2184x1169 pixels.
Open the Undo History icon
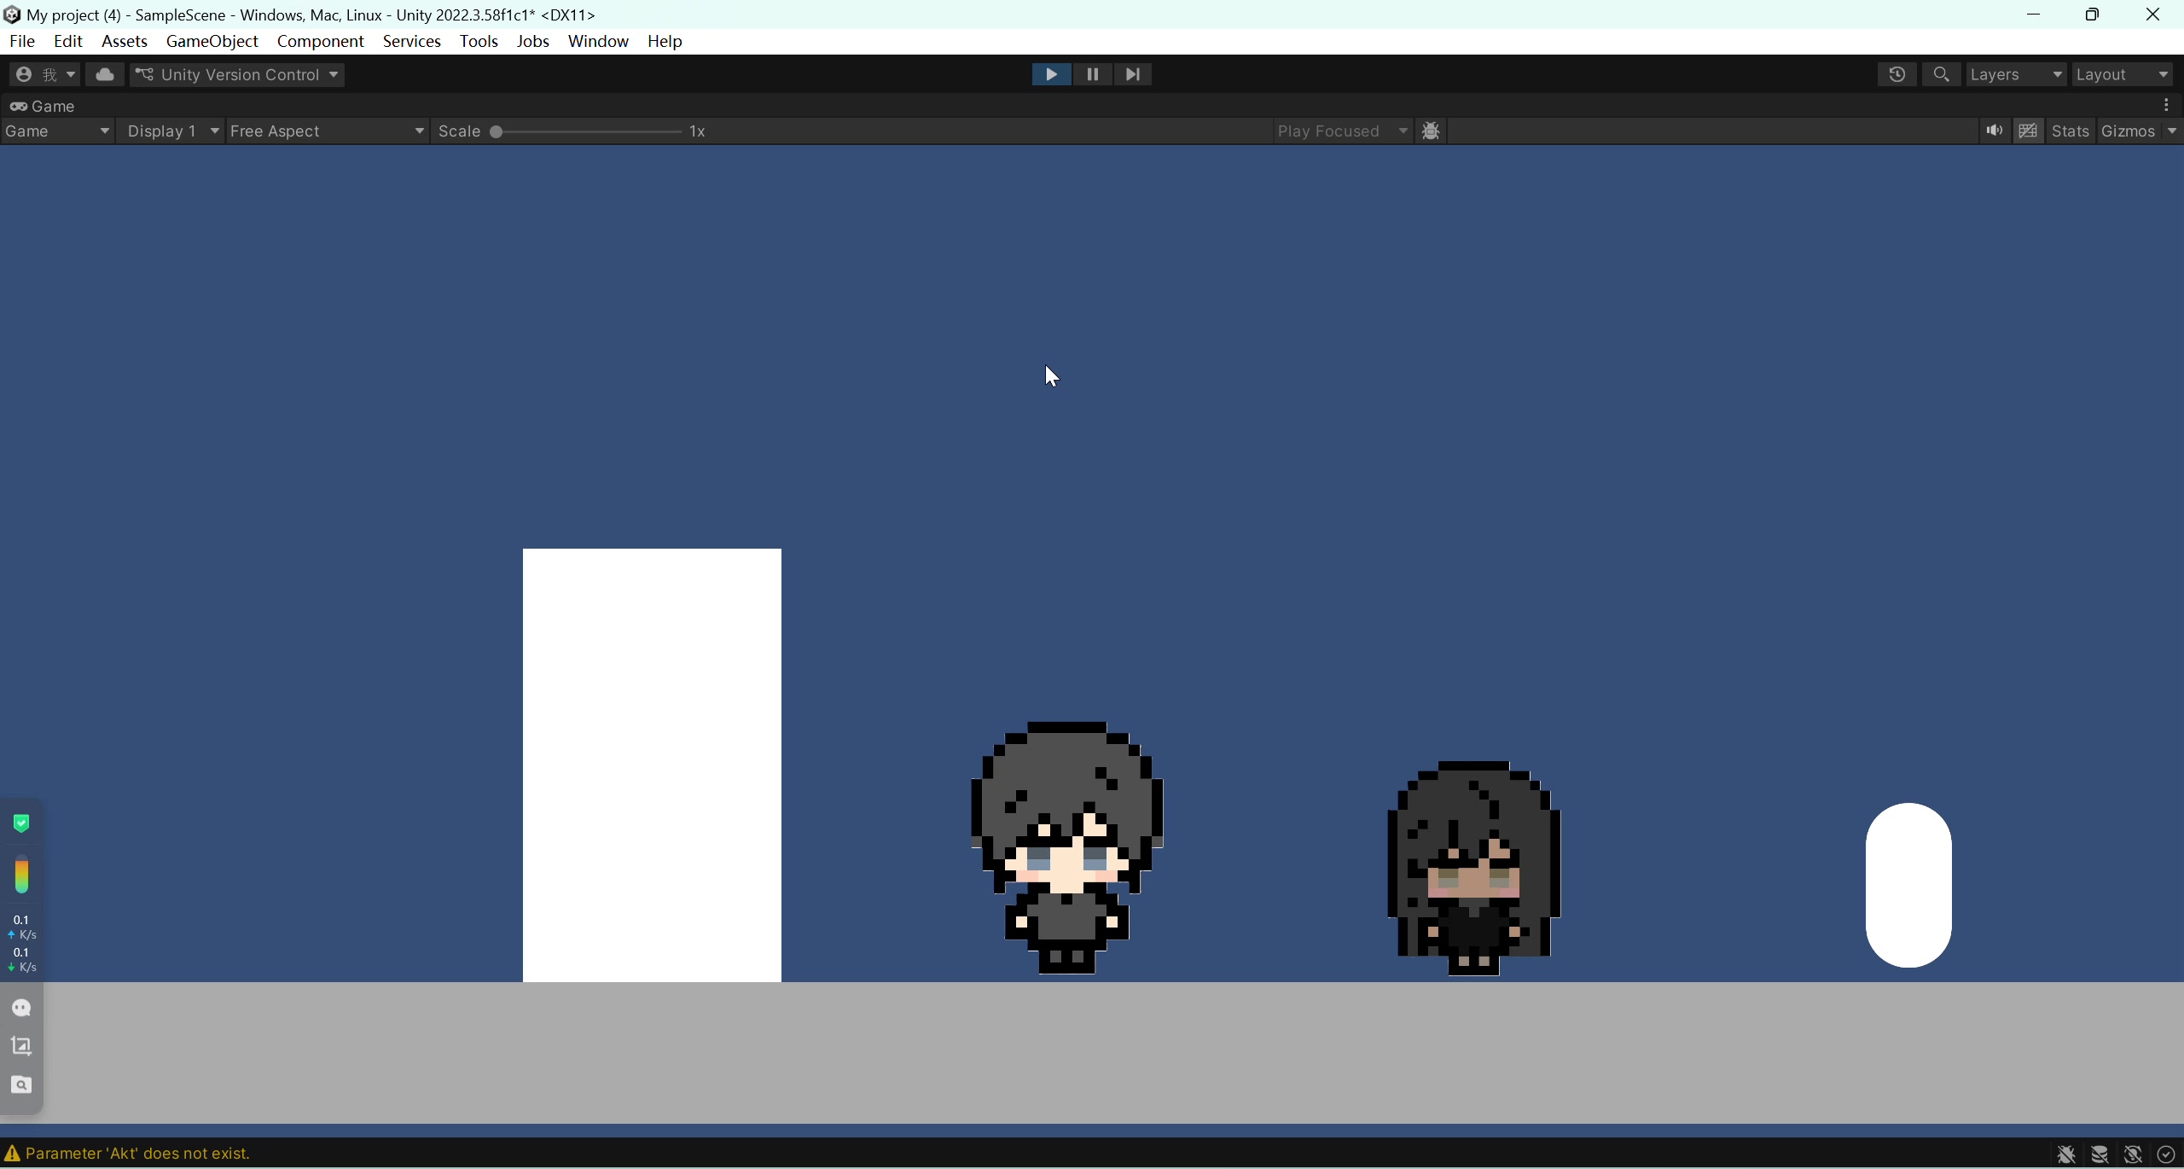(x=1896, y=74)
